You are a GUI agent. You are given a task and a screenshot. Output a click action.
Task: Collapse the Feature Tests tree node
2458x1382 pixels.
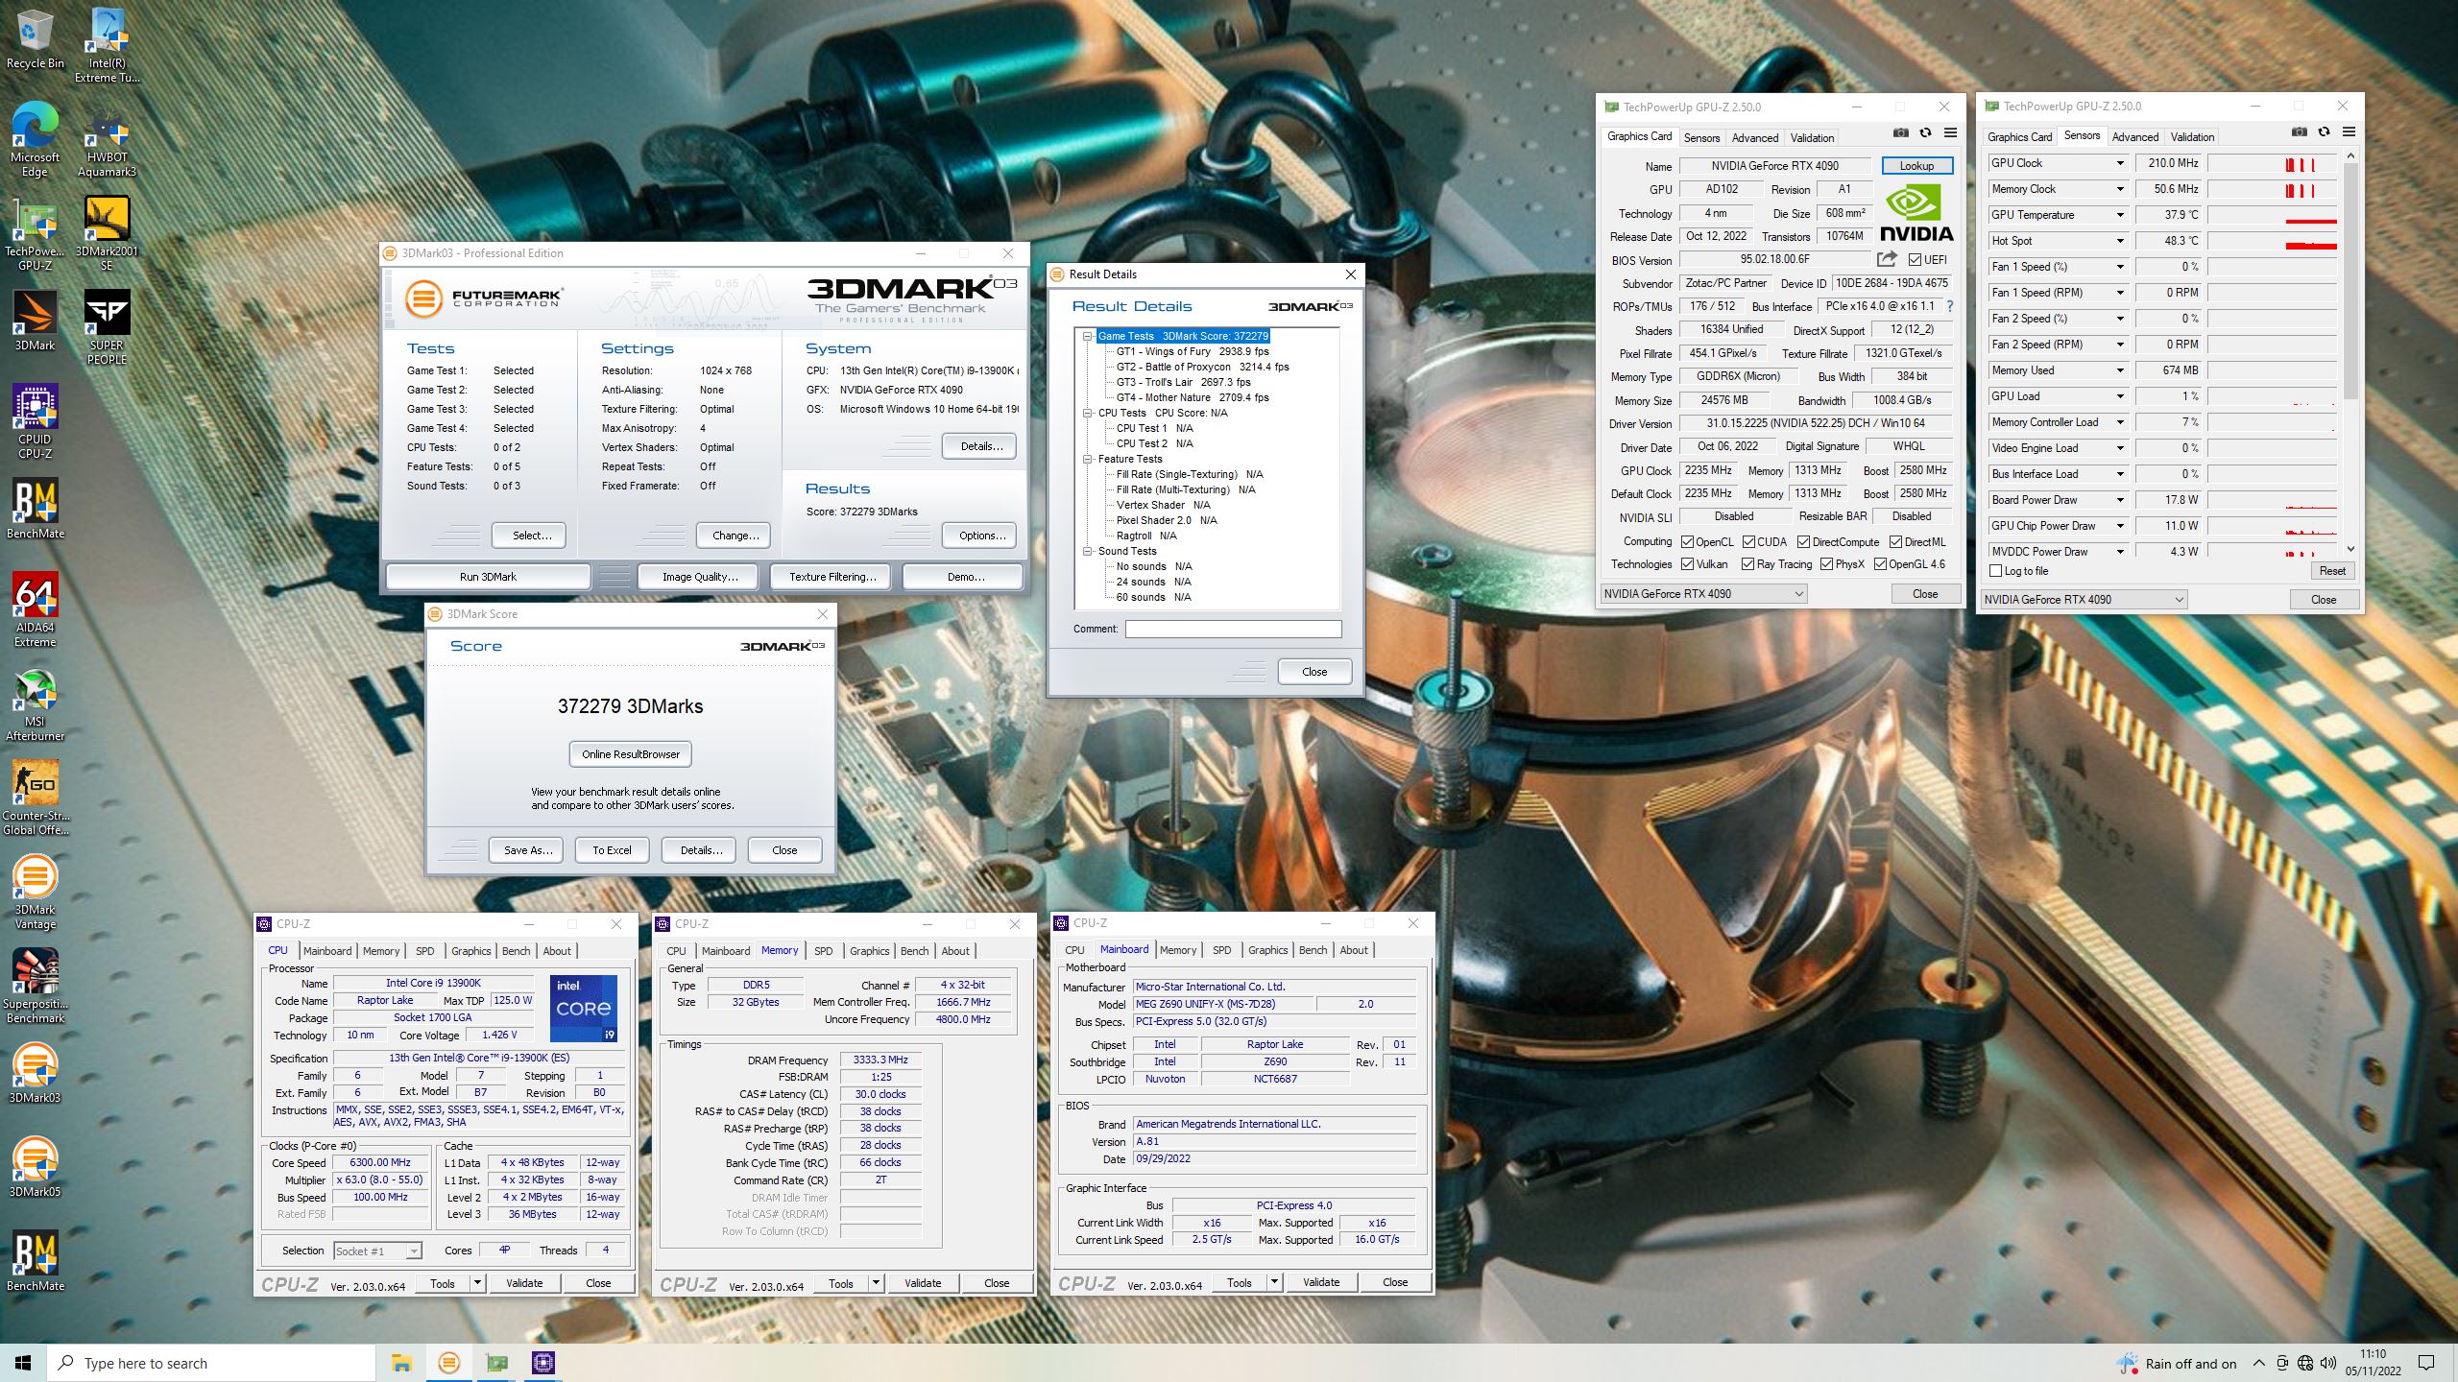1088,460
